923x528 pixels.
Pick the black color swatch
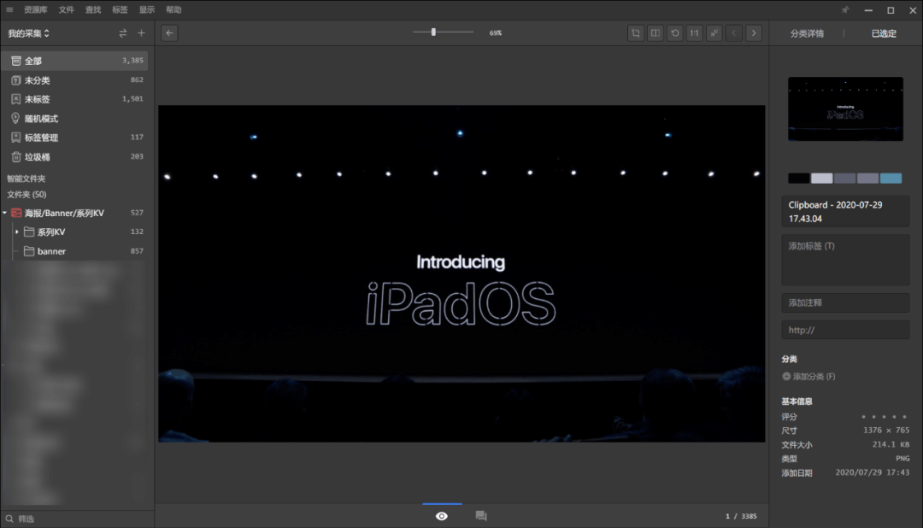[799, 179]
